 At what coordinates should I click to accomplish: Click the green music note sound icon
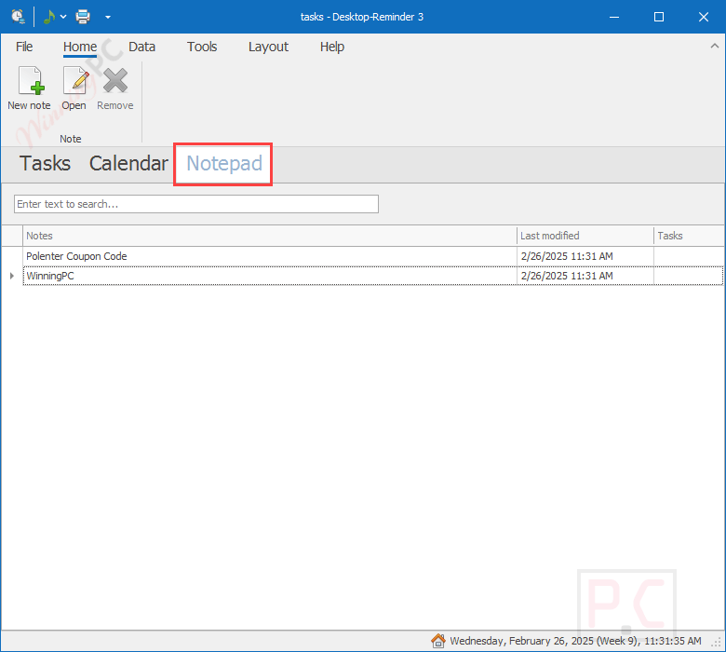[x=48, y=17]
